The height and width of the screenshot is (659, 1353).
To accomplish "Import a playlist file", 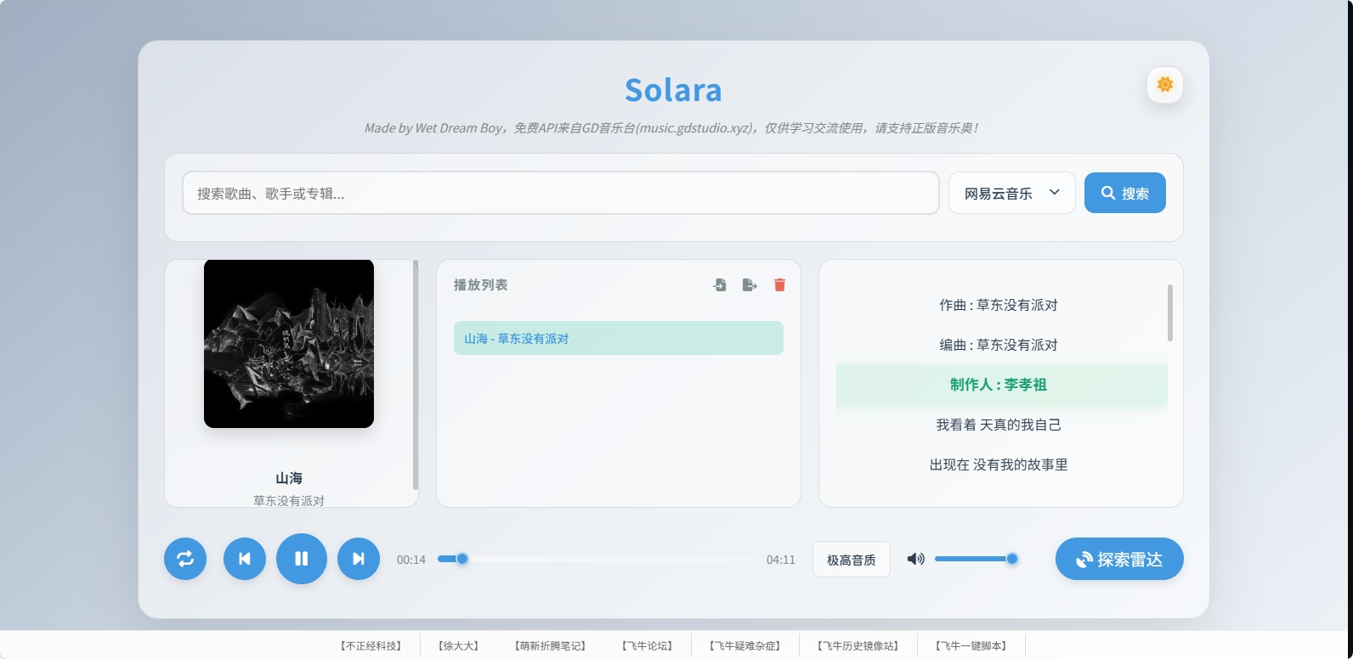I will click(720, 285).
